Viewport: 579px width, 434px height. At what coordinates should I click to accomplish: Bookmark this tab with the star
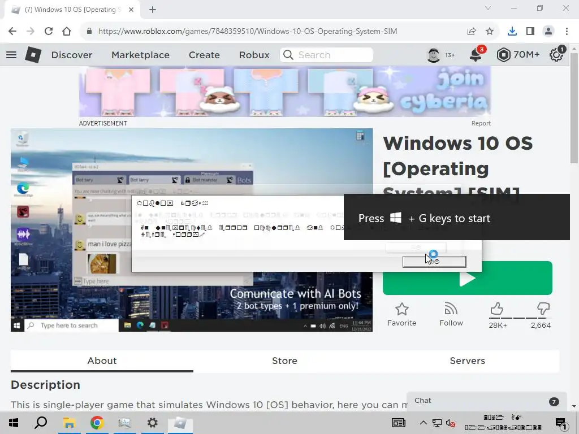(x=490, y=32)
